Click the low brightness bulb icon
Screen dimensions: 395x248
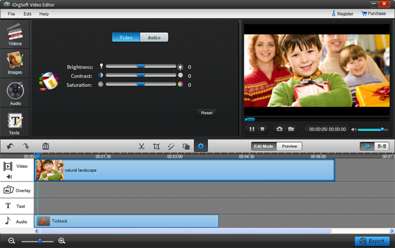click(101, 66)
